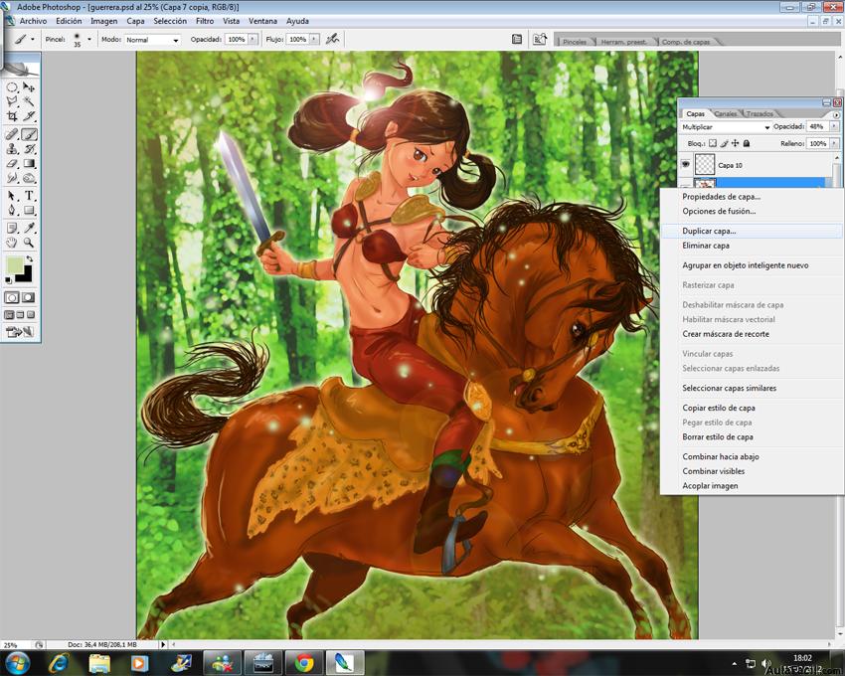845x676 pixels.
Task: Select the Type tool
Action: 29,196
